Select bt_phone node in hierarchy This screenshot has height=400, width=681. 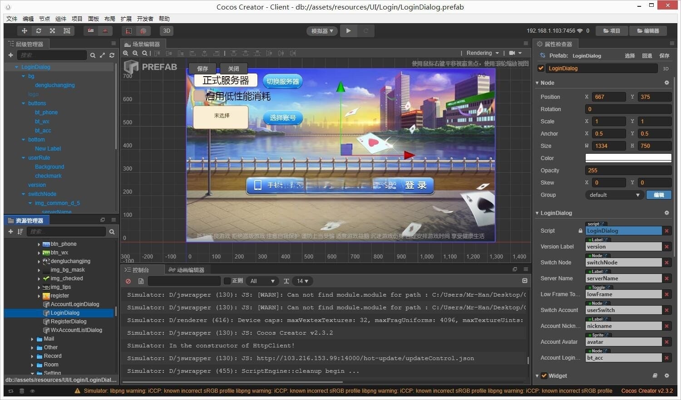click(x=46, y=112)
